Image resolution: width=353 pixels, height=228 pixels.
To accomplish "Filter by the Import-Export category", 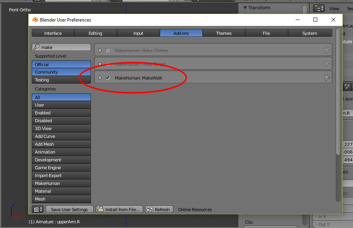I will pos(61,176).
